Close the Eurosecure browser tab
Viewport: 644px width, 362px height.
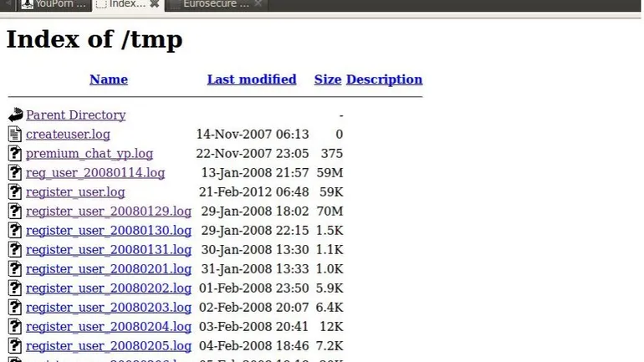tap(258, 4)
